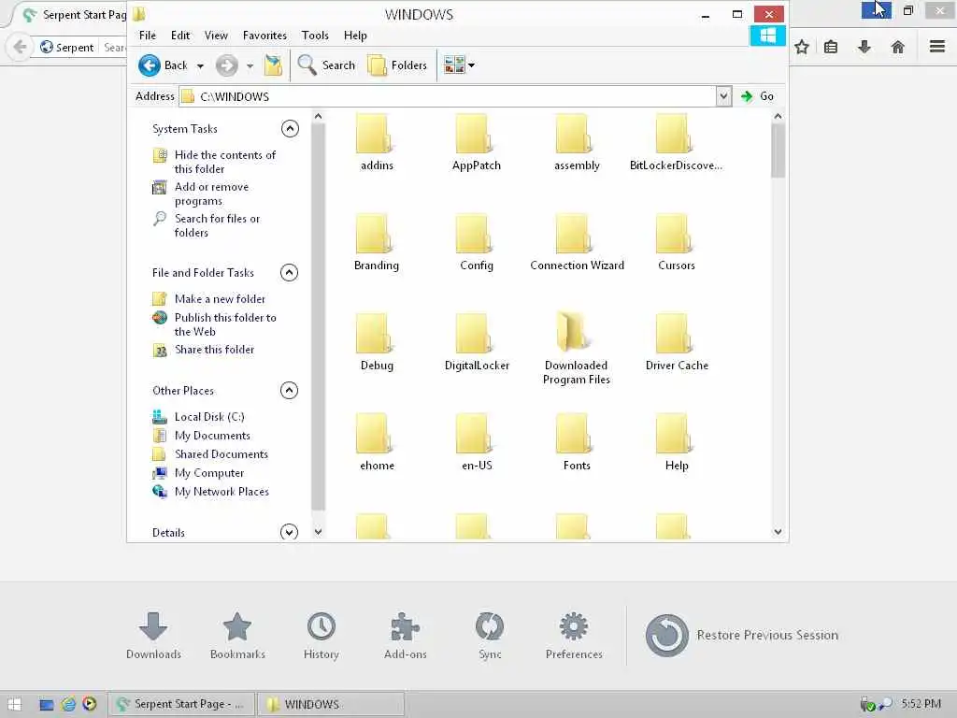957x718 pixels.
Task: Select the ehome folder icon
Action: pos(374,434)
